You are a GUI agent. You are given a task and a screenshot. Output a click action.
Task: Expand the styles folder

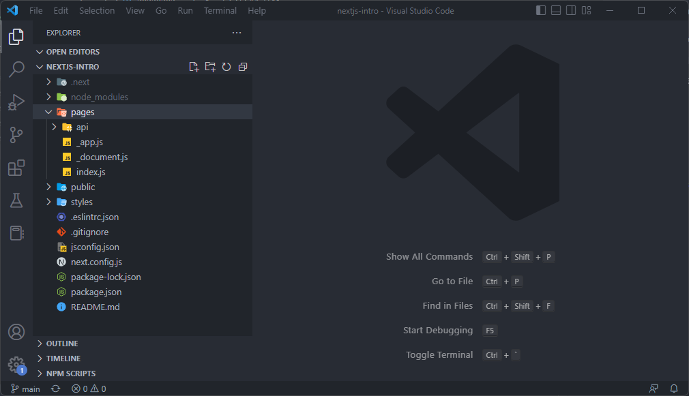[143, 202]
